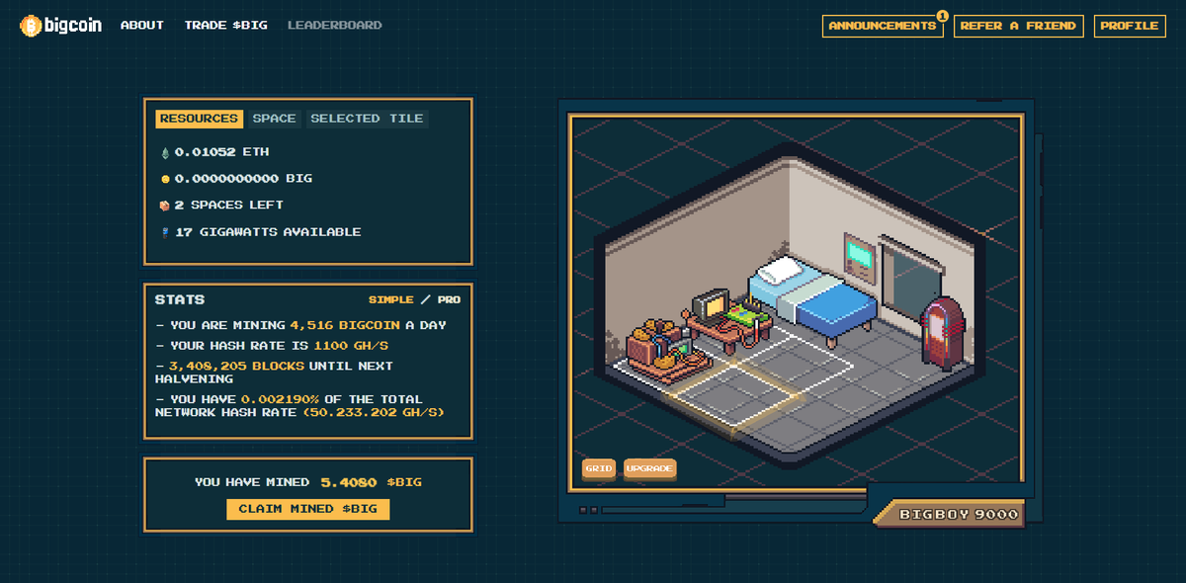
Task: Select the RESOURCES tab
Action: pyautogui.click(x=199, y=119)
